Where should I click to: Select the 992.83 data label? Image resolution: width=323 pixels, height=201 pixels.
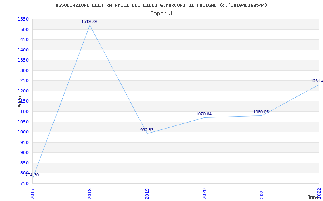[x=147, y=130]
